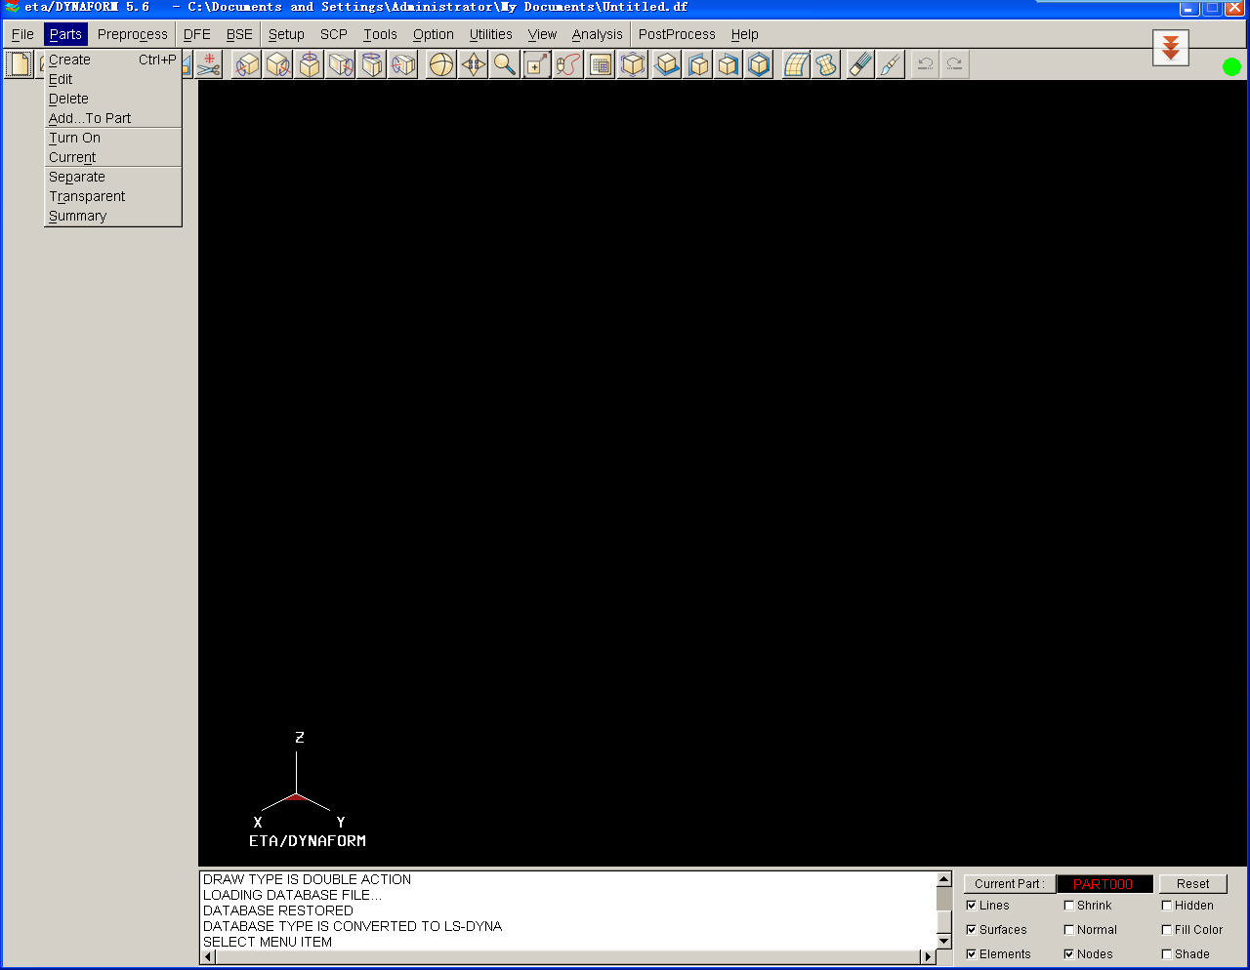Select the magnifying glass Zoom tool
This screenshot has height=970, width=1250.
click(505, 64)
